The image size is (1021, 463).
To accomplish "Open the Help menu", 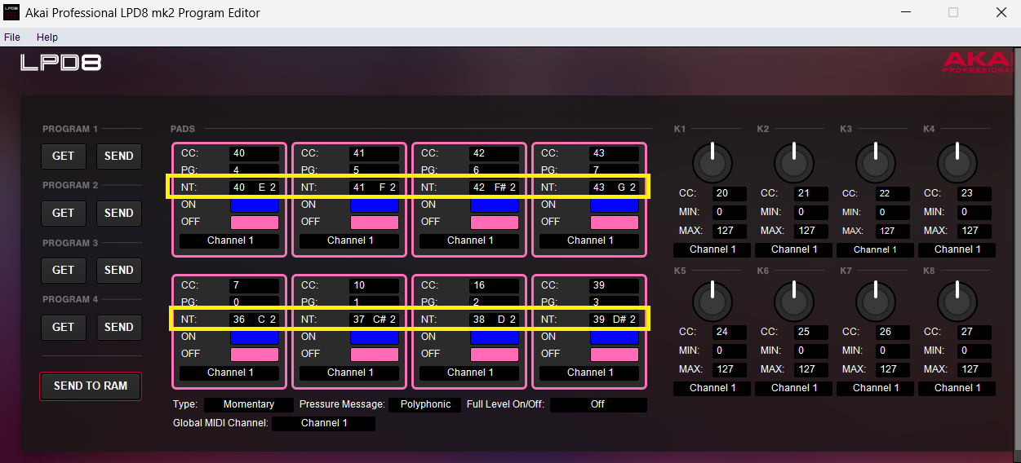I will pos(47,37).
